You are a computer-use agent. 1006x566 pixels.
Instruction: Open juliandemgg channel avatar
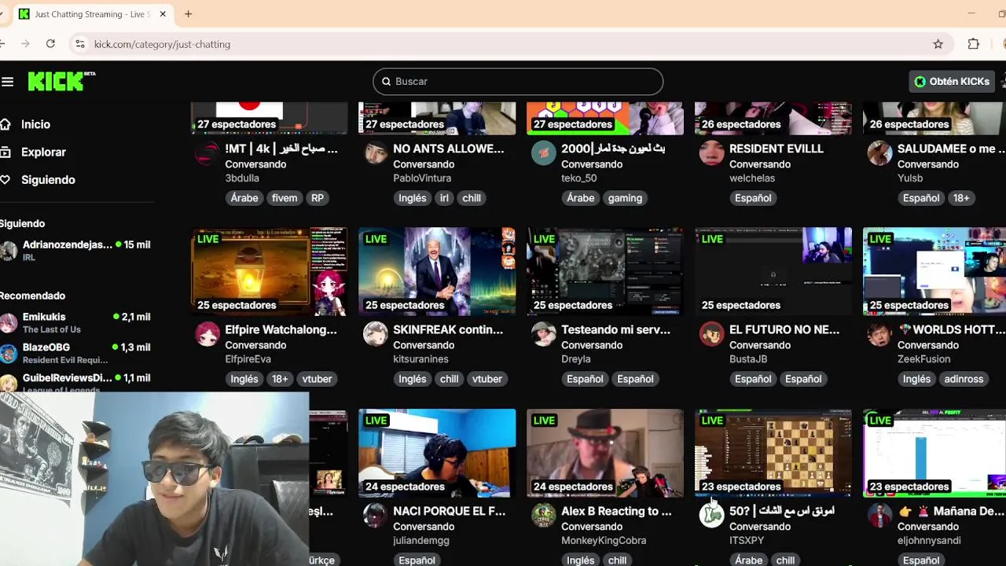[x=376, y=516]
